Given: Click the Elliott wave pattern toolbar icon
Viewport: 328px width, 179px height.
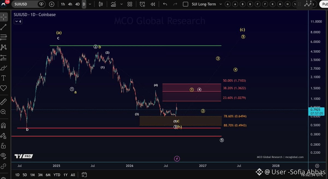Looking at the screenshot, I should 308,4.
